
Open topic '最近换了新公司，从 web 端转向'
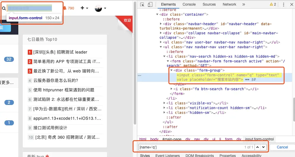coord(66,71)
